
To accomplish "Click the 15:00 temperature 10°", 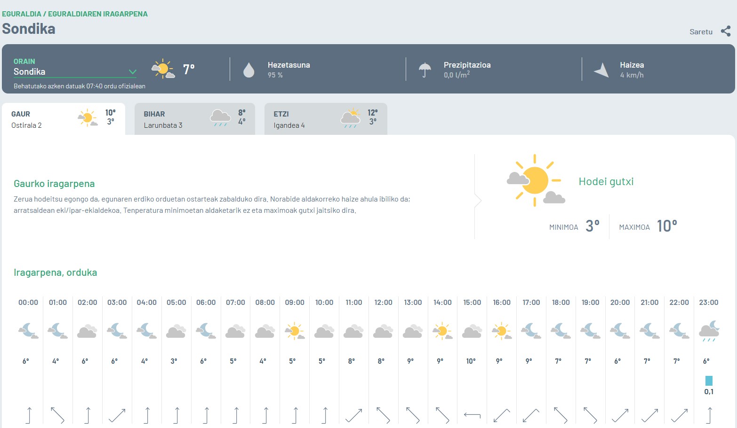I will pyautogui.click(x=471, y=361).
